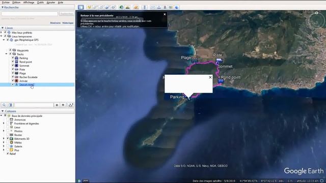Click the Sommet icon in Lieux tree
This screenshot has width=326, height=183.
(16, 66)
